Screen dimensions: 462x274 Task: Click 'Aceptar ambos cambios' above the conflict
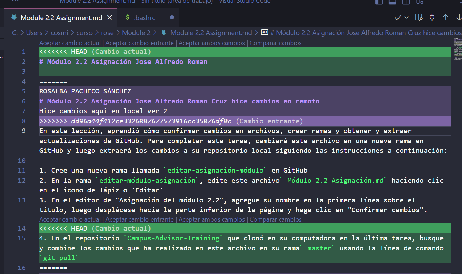[x=212, y=43]
